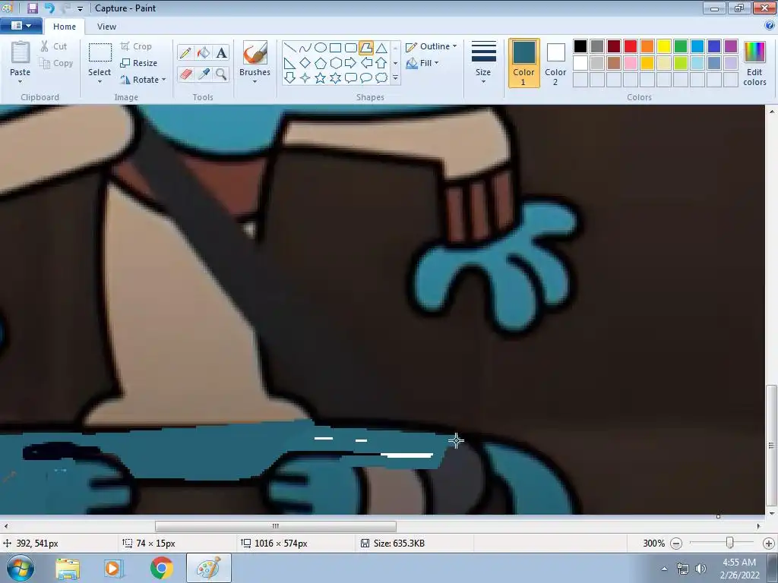The image size is (778, 583).
Task: Select the Triangle shape
Action: (381, 48)
